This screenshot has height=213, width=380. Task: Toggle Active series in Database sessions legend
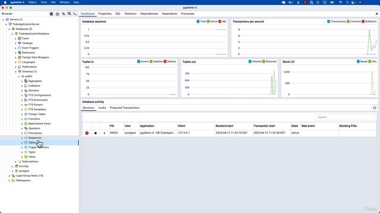coord(213,21)
